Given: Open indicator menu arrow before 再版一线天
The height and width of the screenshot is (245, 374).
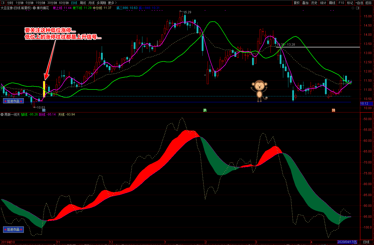Looking at the screenshot, I should click(x=2, y=114).
